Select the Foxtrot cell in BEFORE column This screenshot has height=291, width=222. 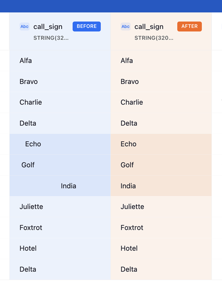(x=60, y=228)
